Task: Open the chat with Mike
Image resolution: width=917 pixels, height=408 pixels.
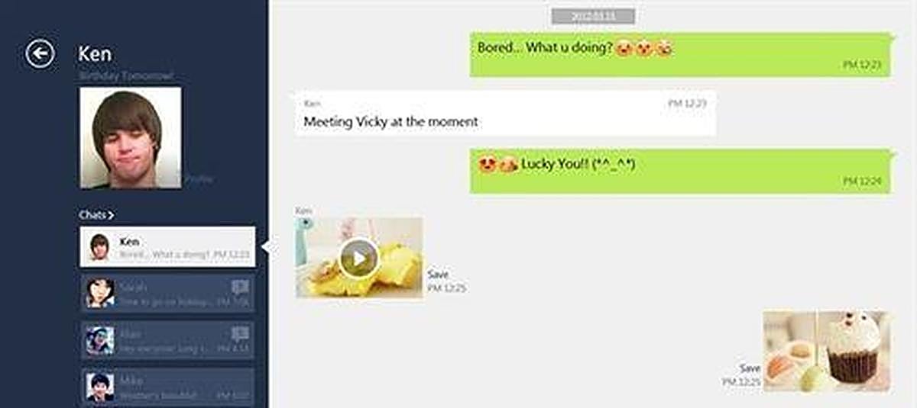Action: click(167, 387)
